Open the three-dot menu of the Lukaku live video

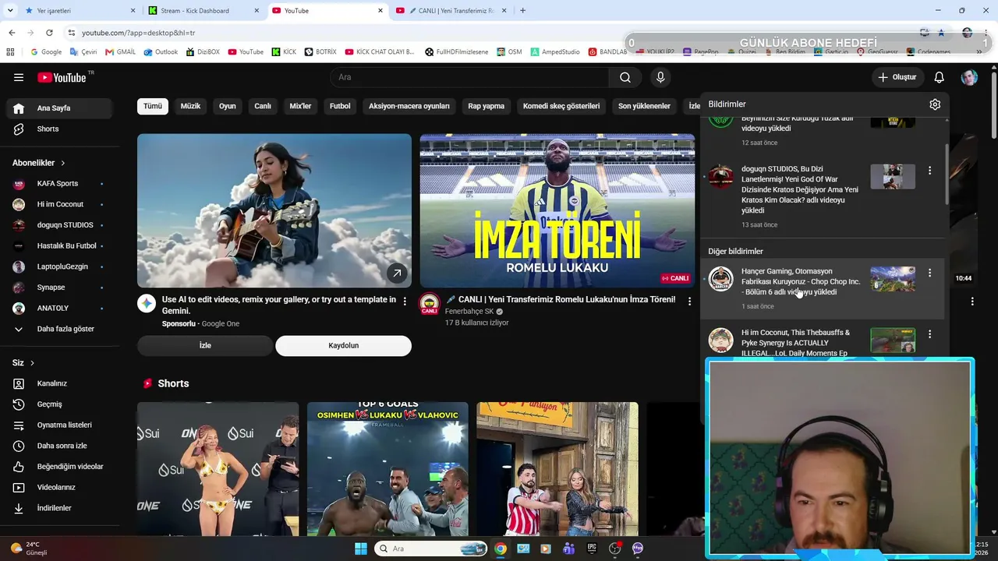coord(689,301)
